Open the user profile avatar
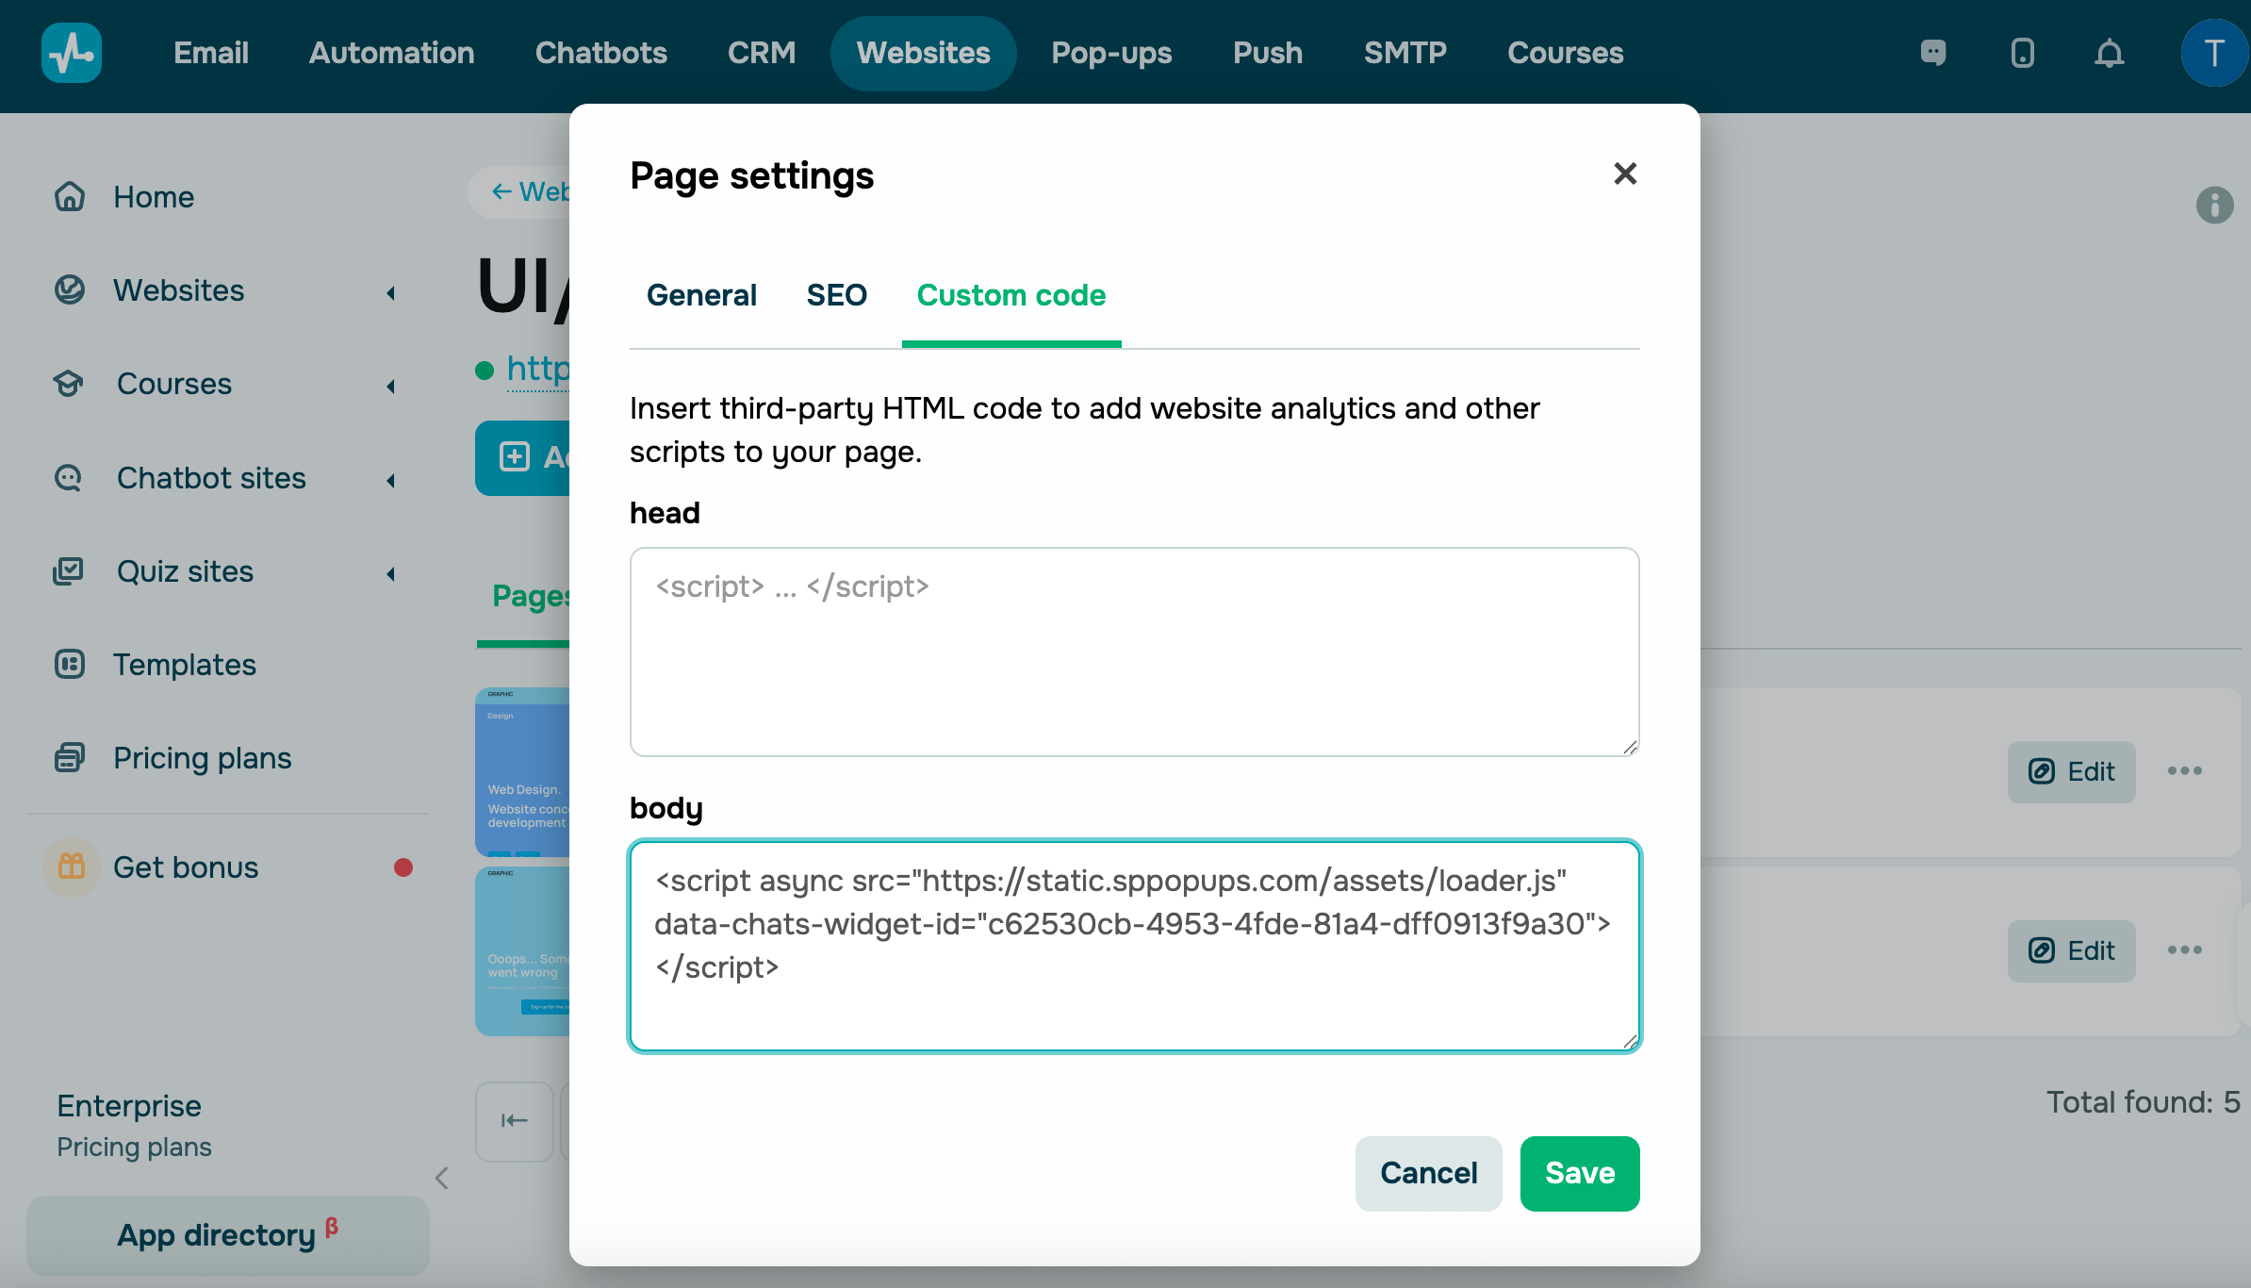This screenshot has height=1288, width=2251. coord(2213,53)
